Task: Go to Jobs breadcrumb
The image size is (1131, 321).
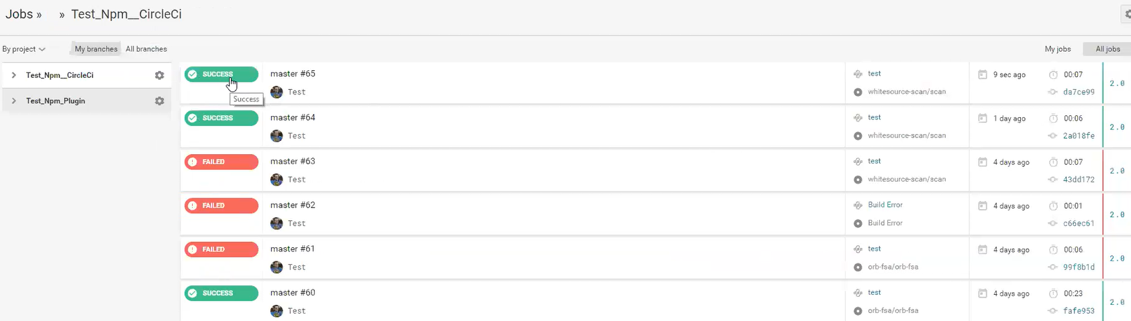Action: click(19, 14)
